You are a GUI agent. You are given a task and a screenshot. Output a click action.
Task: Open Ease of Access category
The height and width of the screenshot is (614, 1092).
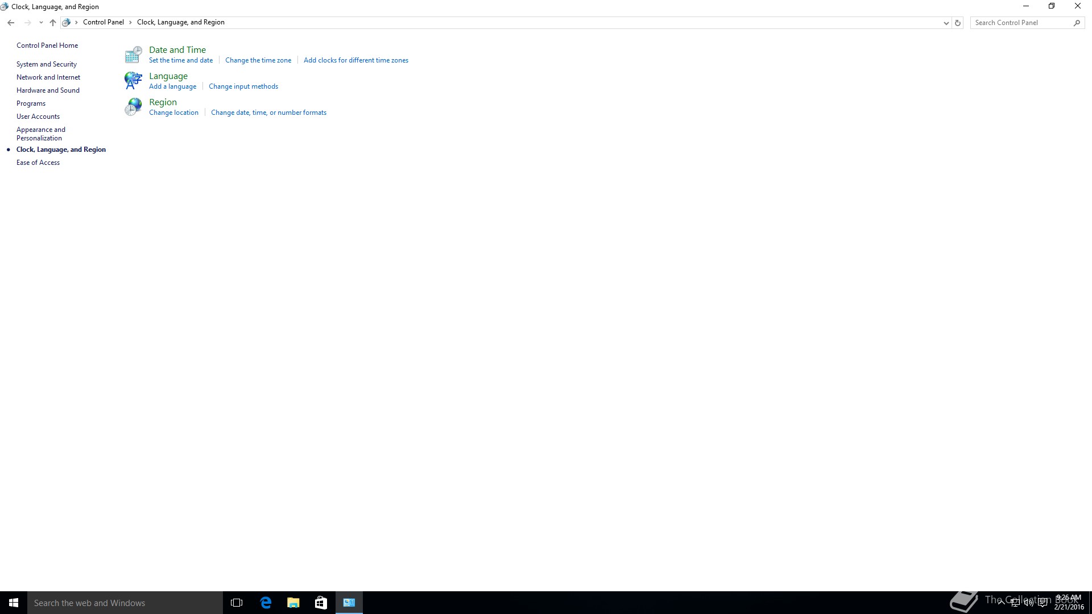[38, 163]
